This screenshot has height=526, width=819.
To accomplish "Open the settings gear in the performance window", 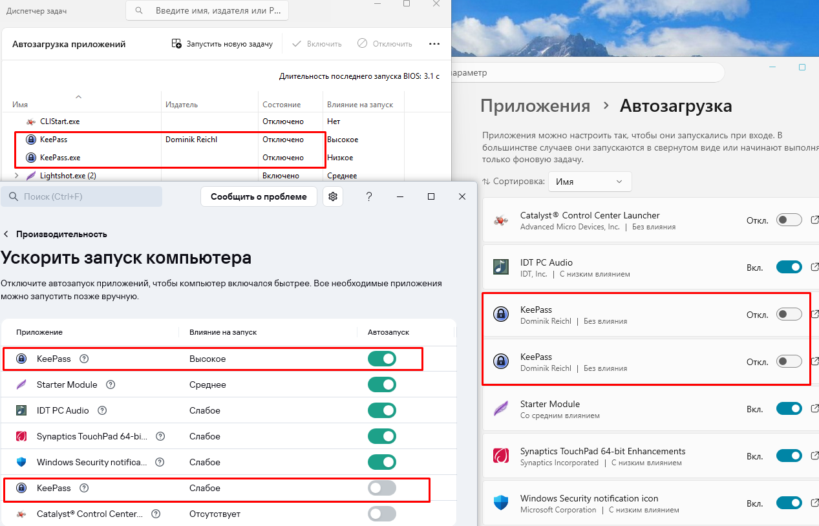I will pyautogui.click(x=333, y=196).
